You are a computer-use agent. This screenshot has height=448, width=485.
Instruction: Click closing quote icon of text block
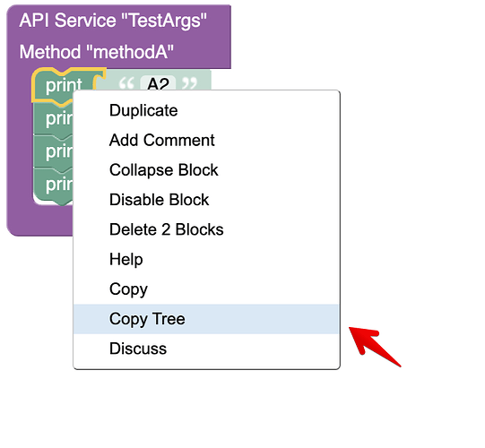(189, 83)
